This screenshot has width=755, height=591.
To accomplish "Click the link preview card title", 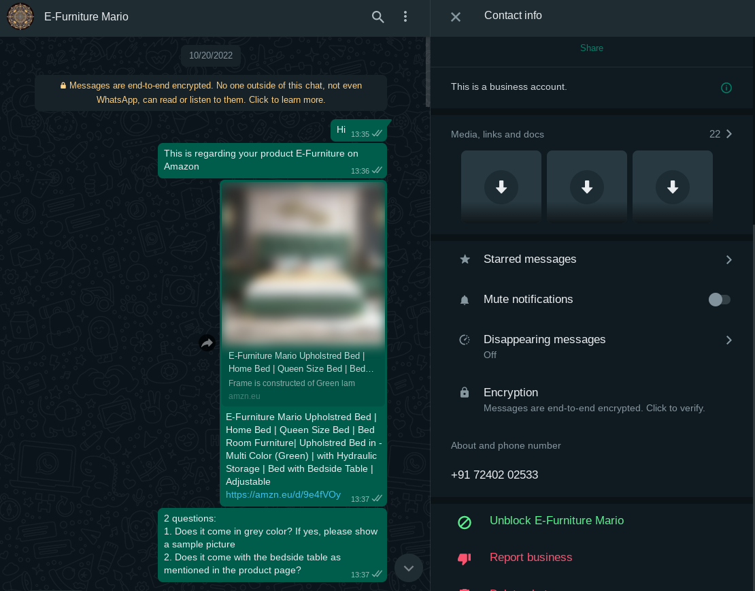I will pos(301,362).
